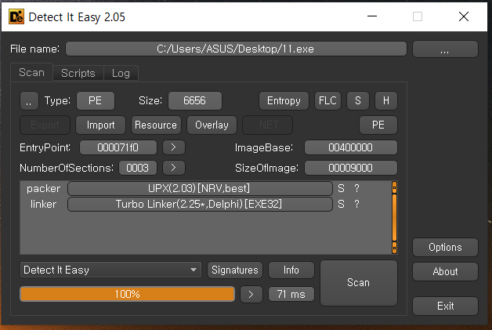Image resolution: width=492 pixels, height=330 pixels.
Task: Open the Signatures window
Action: 235,270
